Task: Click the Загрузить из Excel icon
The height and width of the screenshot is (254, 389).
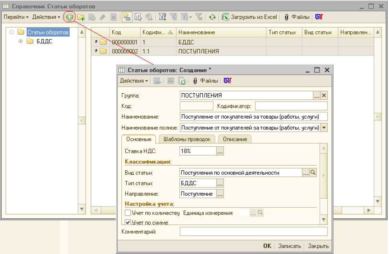Action: point(225,17)
